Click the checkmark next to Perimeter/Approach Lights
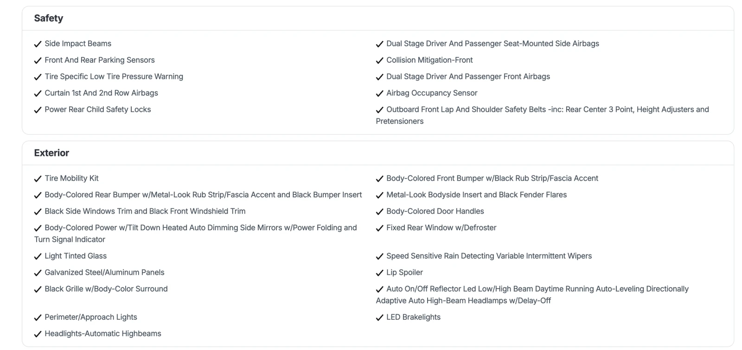The height and width of the screenshot is (350, 742). [38, 318]
